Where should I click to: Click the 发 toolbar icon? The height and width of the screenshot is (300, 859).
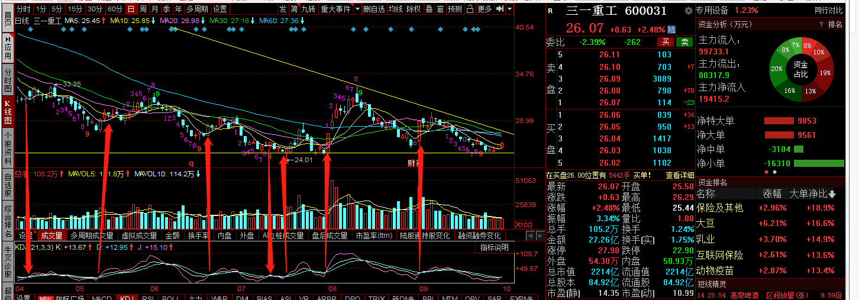283,9
